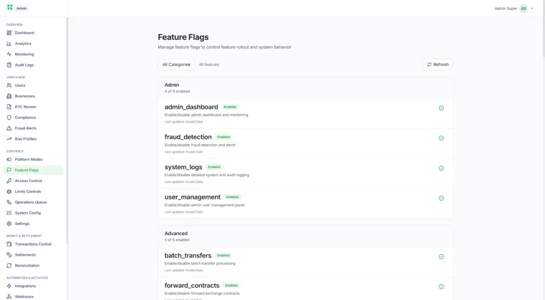545x300 pixels.
Task: Click the Transactions Control wallet icon
Action: coord(9,244)
